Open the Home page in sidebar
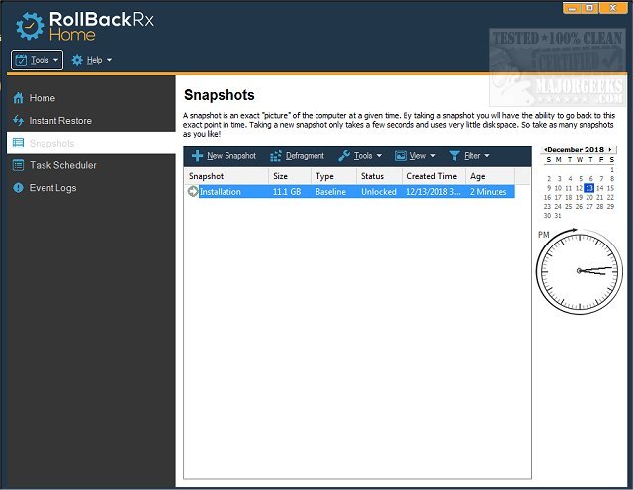The width and height of the screenshot is (633, 490). click(x=91, y=98)
